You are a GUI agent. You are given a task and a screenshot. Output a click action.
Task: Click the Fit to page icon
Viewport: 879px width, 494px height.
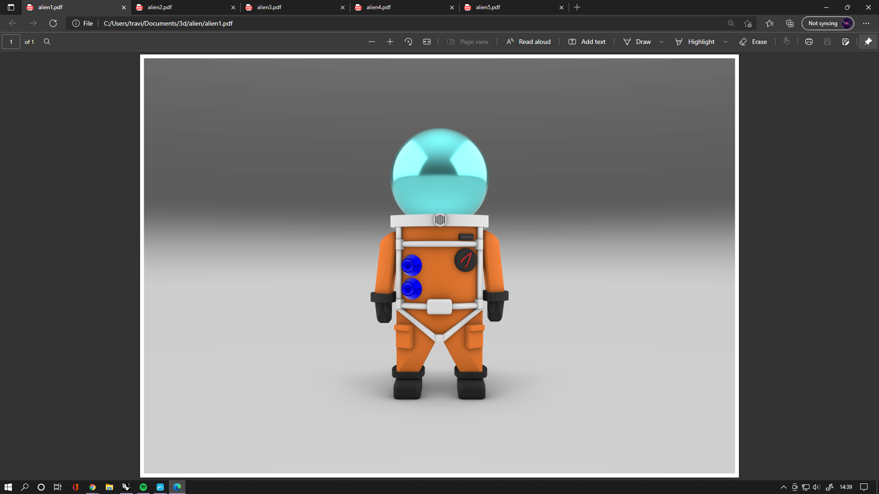427,42
